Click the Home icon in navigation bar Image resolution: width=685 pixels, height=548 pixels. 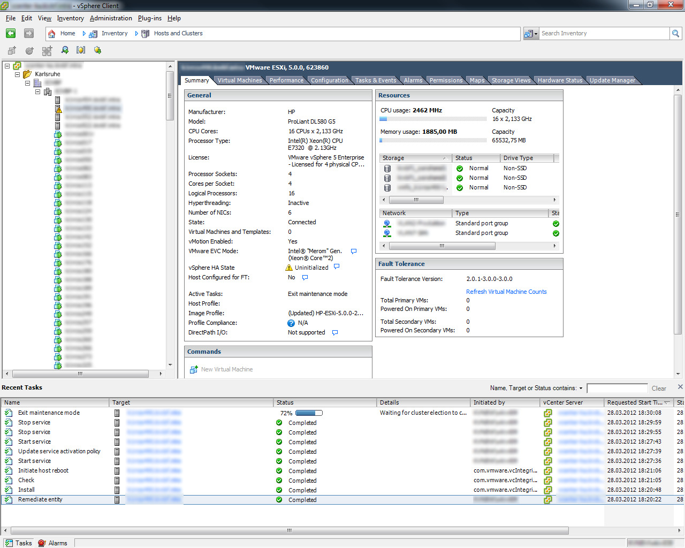tap(52, 34)
